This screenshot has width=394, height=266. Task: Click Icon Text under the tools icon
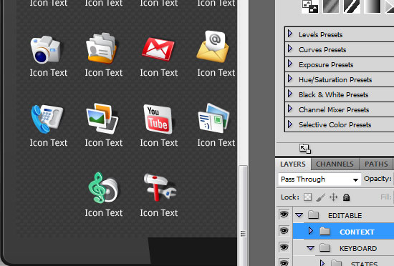(159, 213)
